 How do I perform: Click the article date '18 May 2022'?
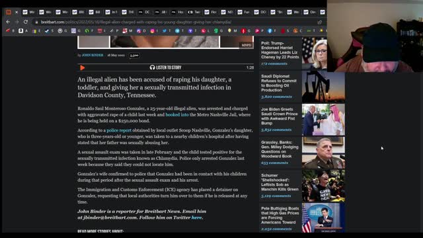pos(116,55)
